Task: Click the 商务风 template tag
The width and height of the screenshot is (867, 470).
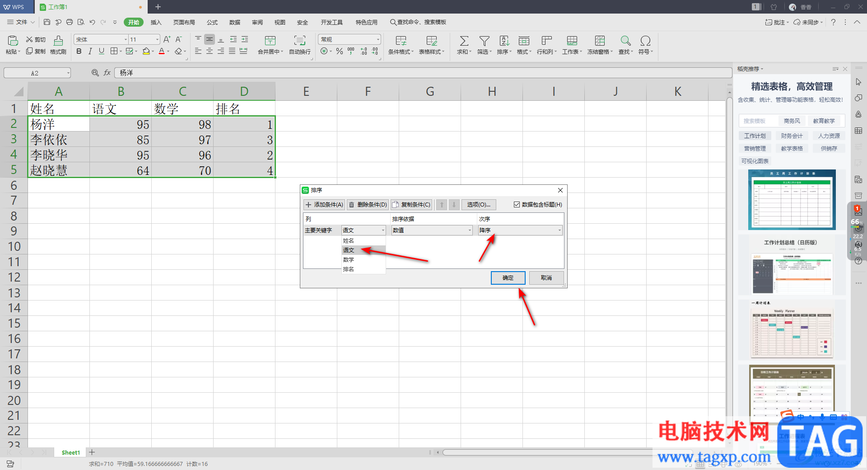Action: tap(792, 121)
